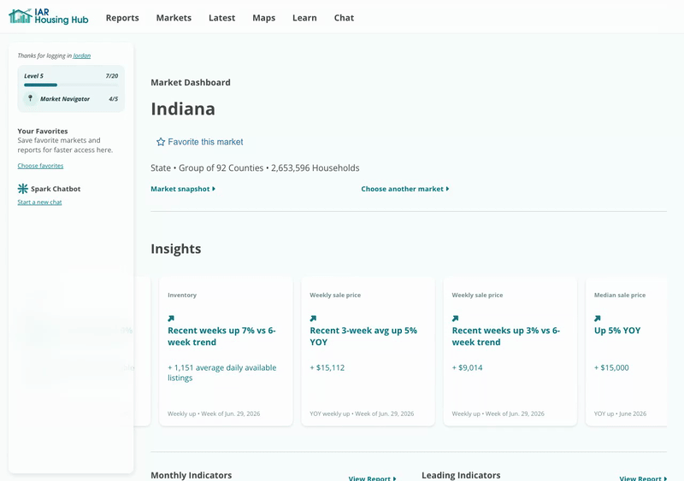Click Favorite this market

point(200,142)
